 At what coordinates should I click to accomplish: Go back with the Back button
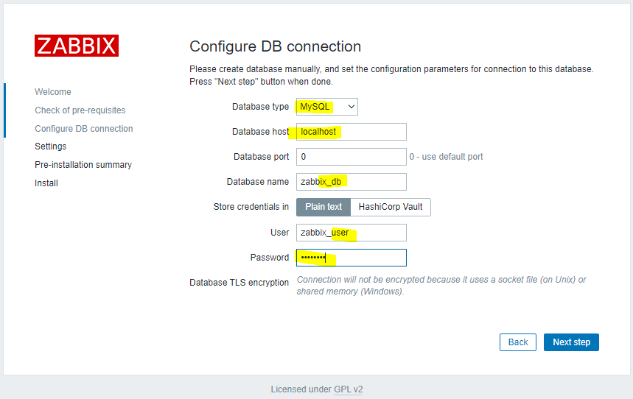pos(518,342)
